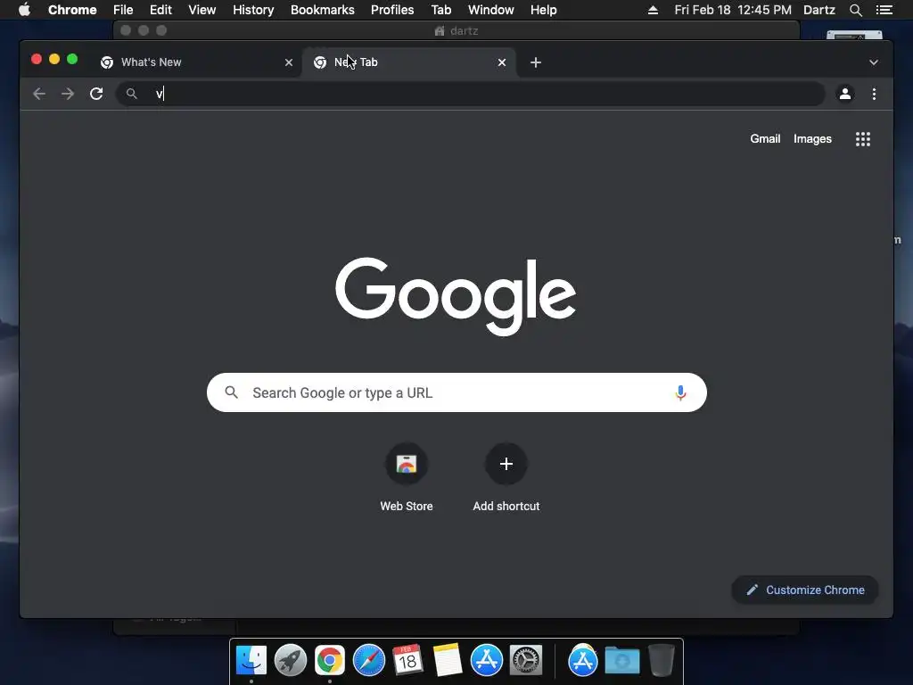913x685 pixels.
Task: Open the Window menu
Action: click(x=491, y=10)
